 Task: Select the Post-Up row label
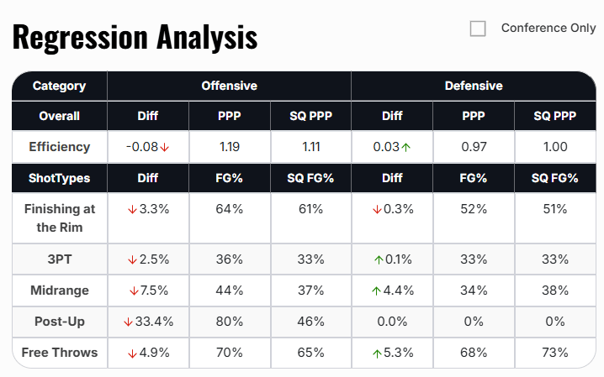(x=59, y=322)
